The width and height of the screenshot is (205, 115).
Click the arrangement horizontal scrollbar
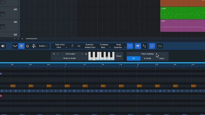pyautogui.click(x=31, y=39)
